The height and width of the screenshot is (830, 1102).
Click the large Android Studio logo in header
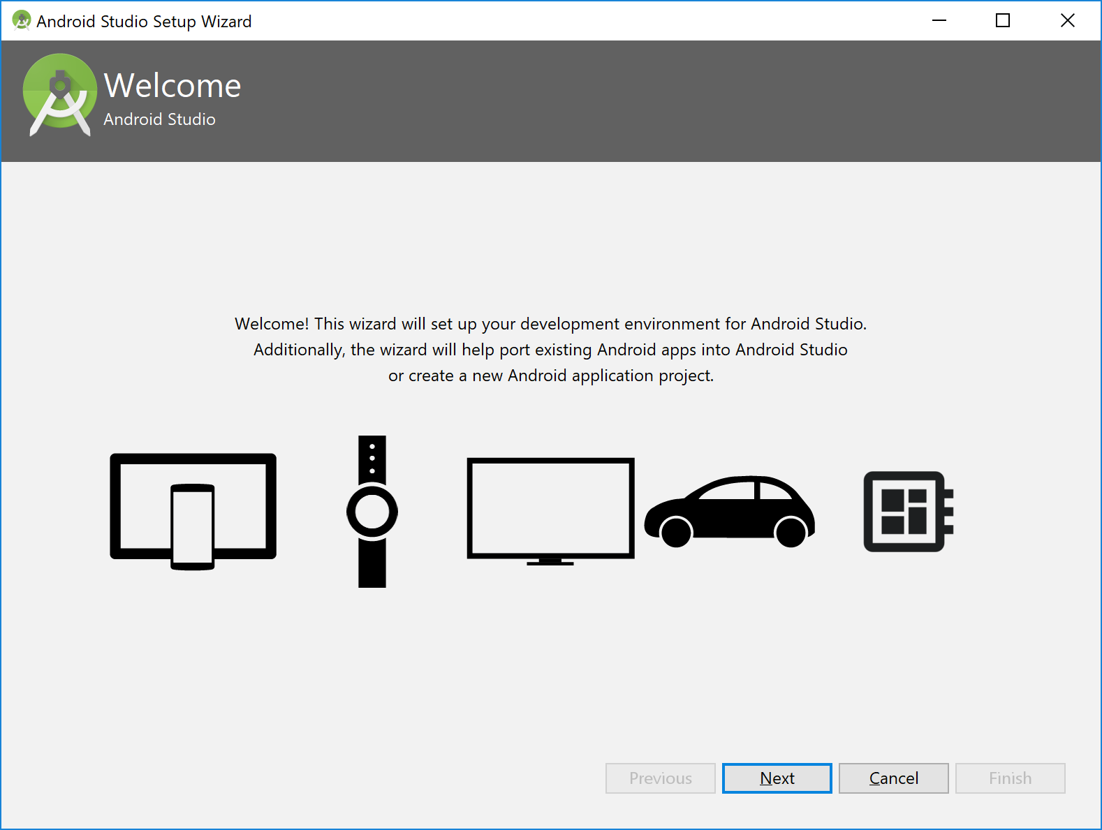[60, 94]
